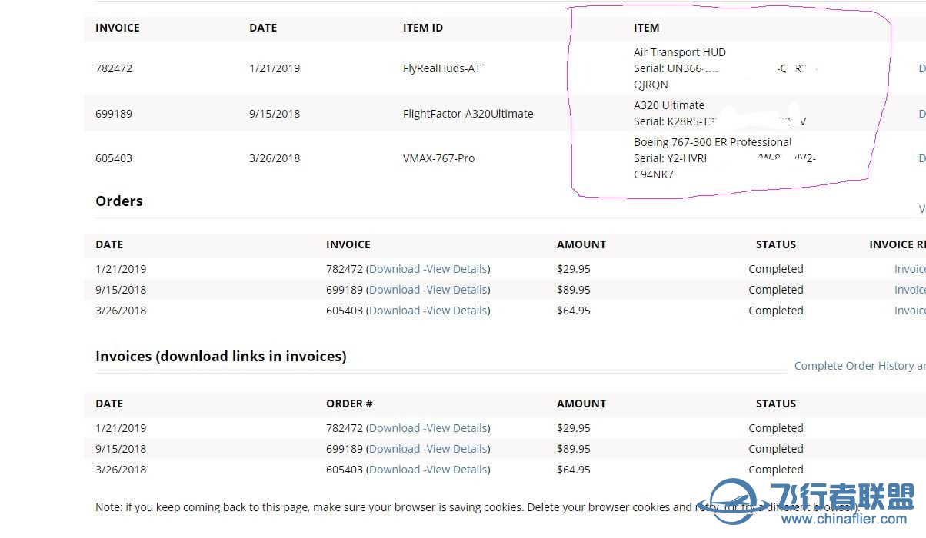Open View Details for order 699189 under Invoices

[457, 449]
